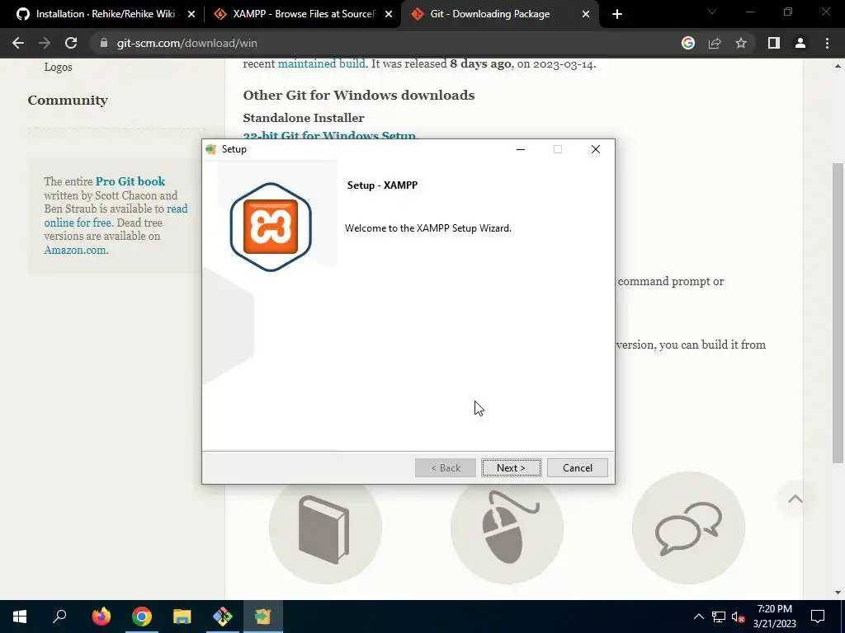This screenshot has height=633, width=845.
Task: Launch Firefox from the taskbar
Action: click(101, 617)
